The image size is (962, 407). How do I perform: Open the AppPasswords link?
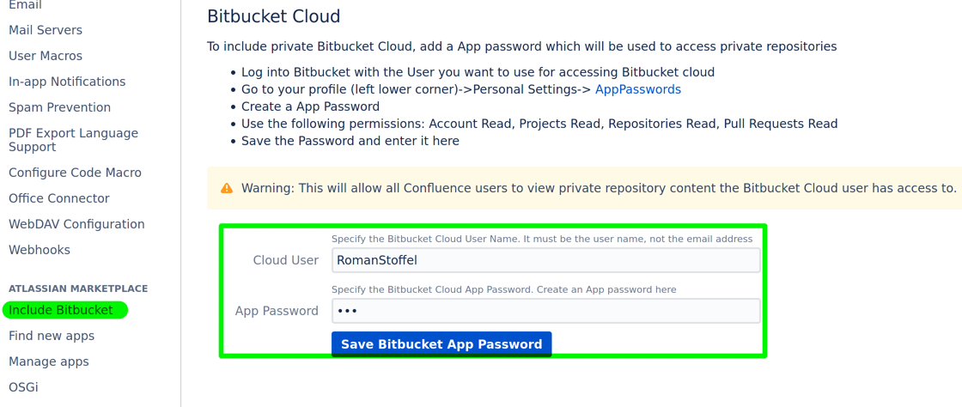637,89
